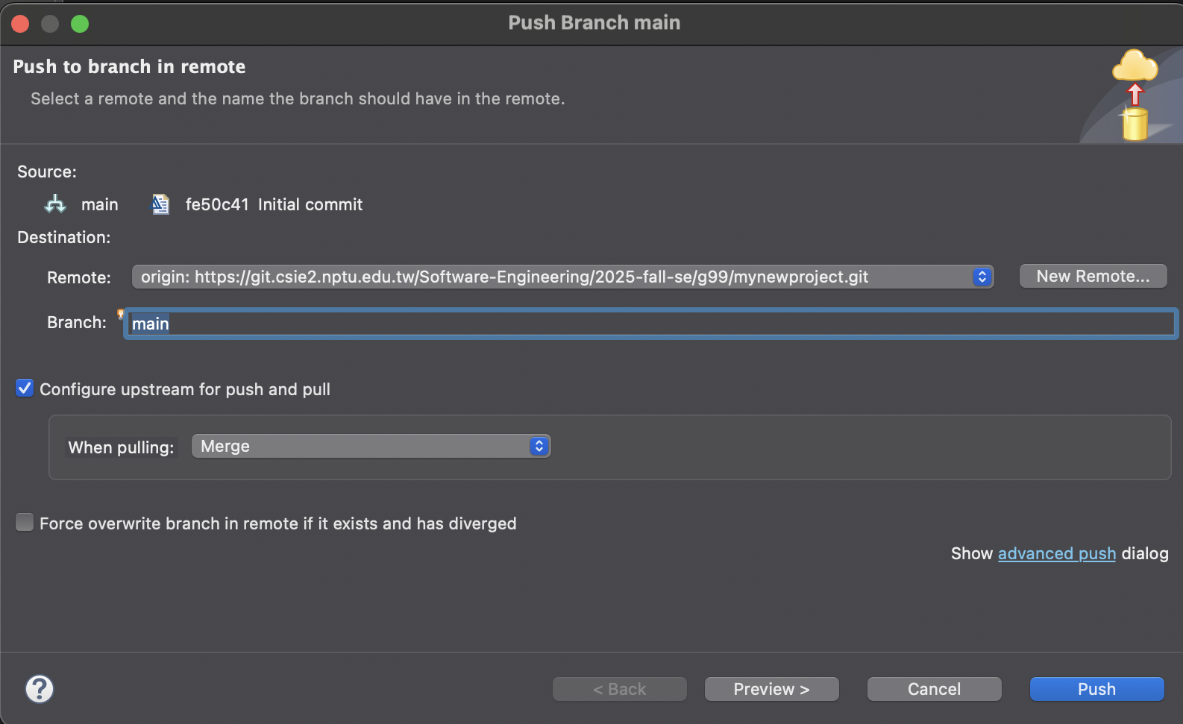Click the source branch name main
Image resolution: width=1183 pixels, height=724 pixels.
pyautogui.click(x=100, y=205)
